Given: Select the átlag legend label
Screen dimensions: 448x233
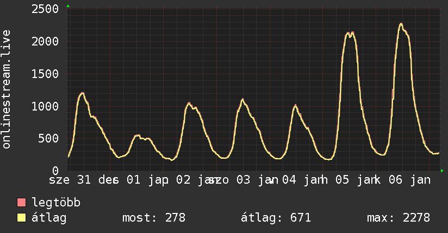Looking at the screenshot, I should coord(49,218).
